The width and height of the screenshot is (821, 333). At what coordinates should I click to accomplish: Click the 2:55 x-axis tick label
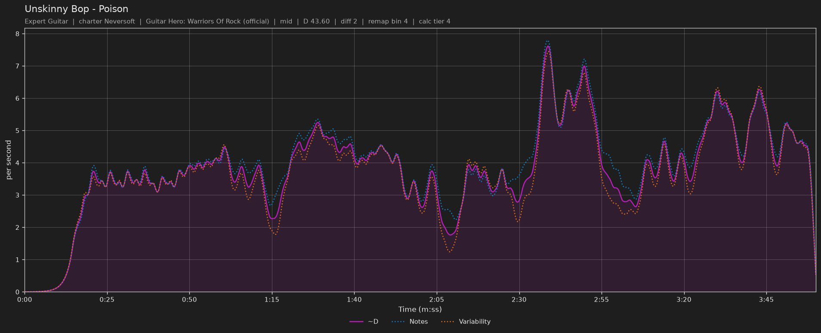coord(602,299)
